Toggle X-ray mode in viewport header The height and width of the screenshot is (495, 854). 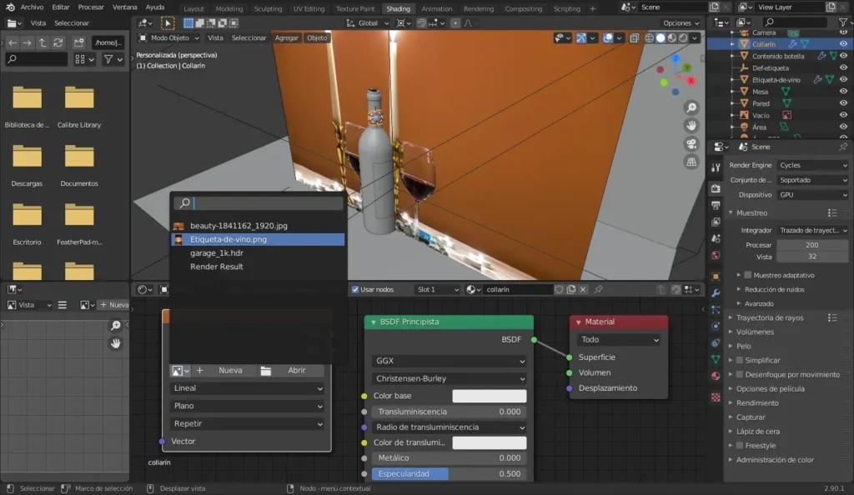pos(635,38)
